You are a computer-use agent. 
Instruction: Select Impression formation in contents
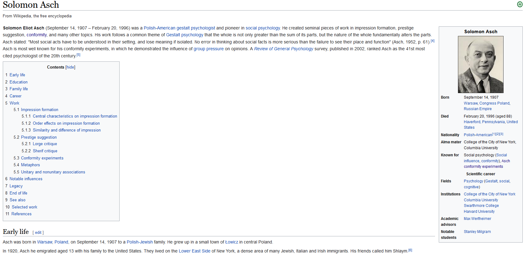(40, 110)
